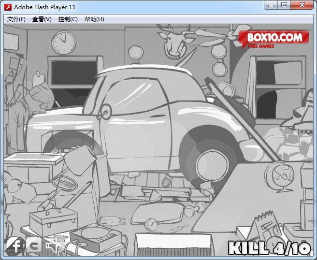Click the Adobe Flash Player title icon

8,7
